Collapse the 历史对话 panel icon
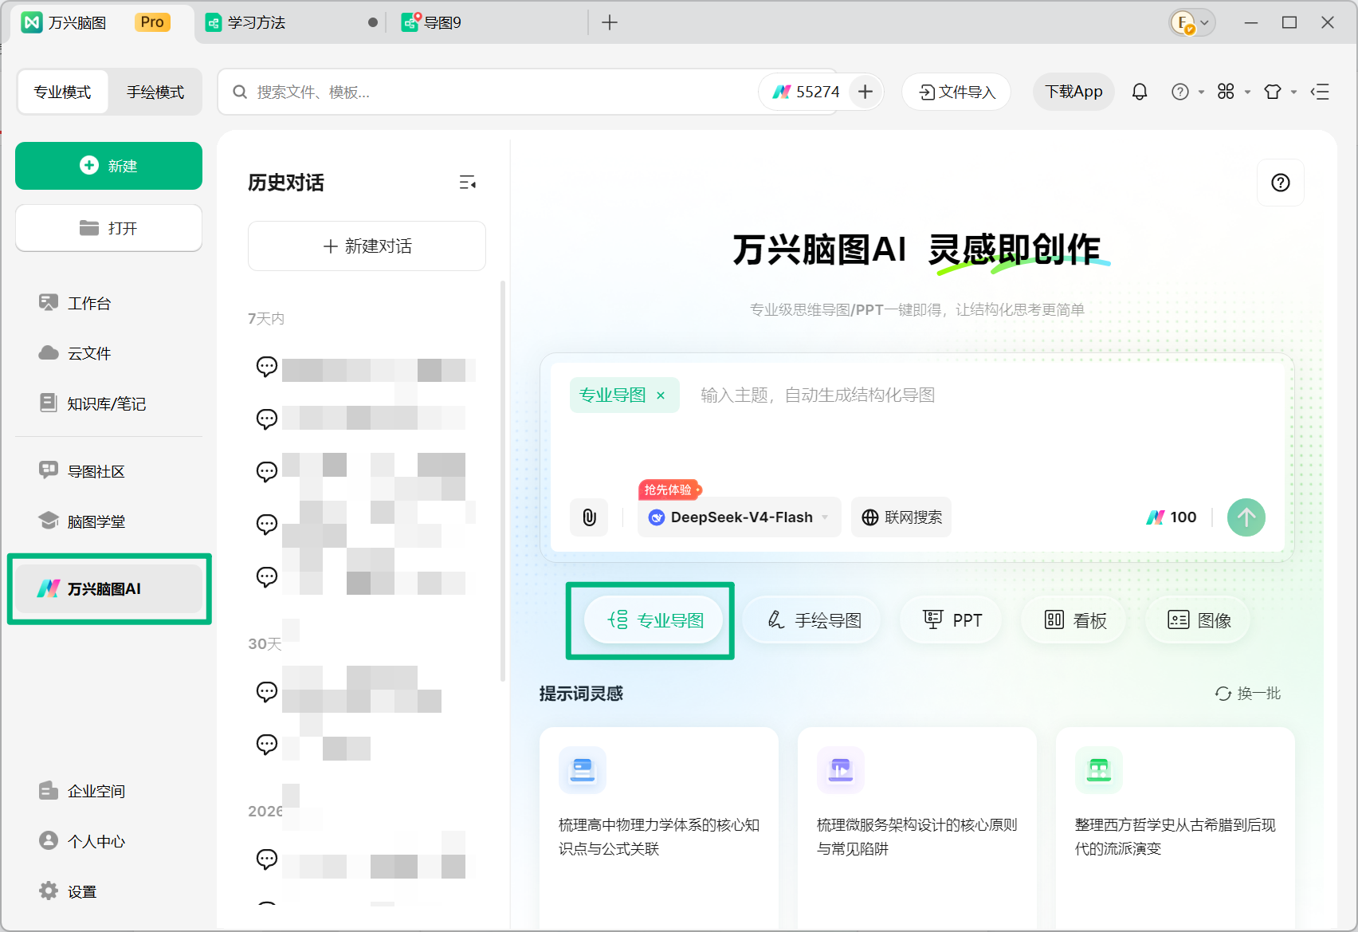1358x932 pixels. click(468, 183)
